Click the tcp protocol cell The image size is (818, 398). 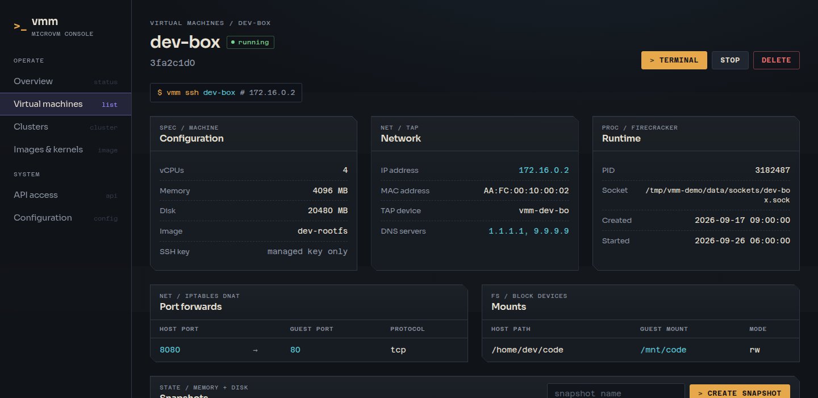pyautogui.click(x=398, y=350)
